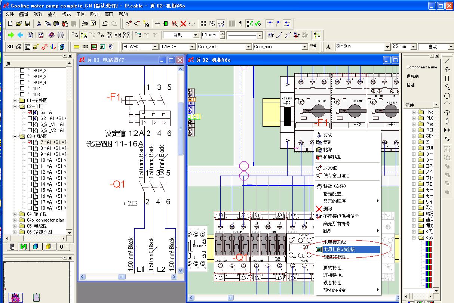
Task: Open a project with the folder icon
Action: [19, 24]
